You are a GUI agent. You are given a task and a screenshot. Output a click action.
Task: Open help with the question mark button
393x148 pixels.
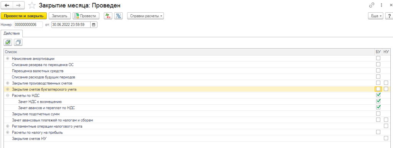pos(389,16)
